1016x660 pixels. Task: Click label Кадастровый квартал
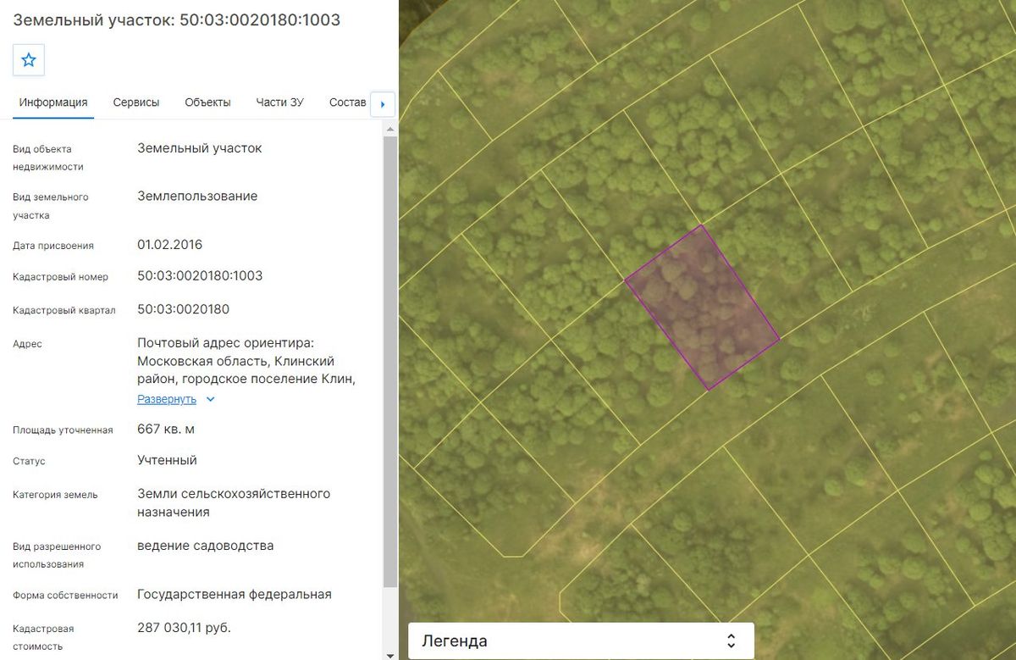[64, 310]
